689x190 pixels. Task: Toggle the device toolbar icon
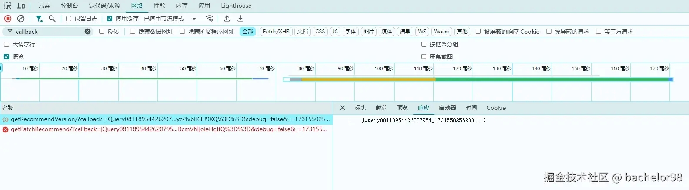(21, 6)
